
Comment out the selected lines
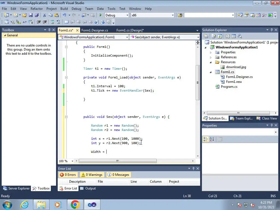coord(52,22)
